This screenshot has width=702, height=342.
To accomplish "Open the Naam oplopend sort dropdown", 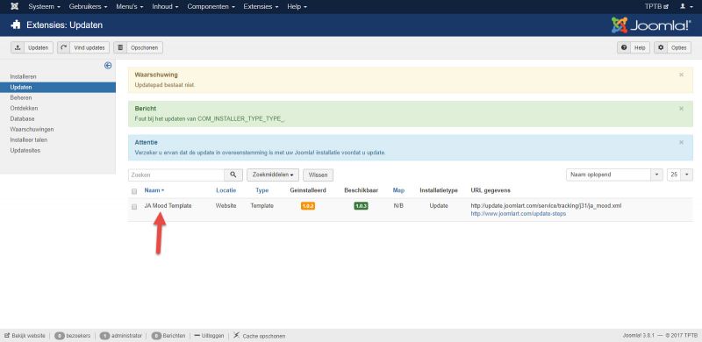I will point(614,175).
